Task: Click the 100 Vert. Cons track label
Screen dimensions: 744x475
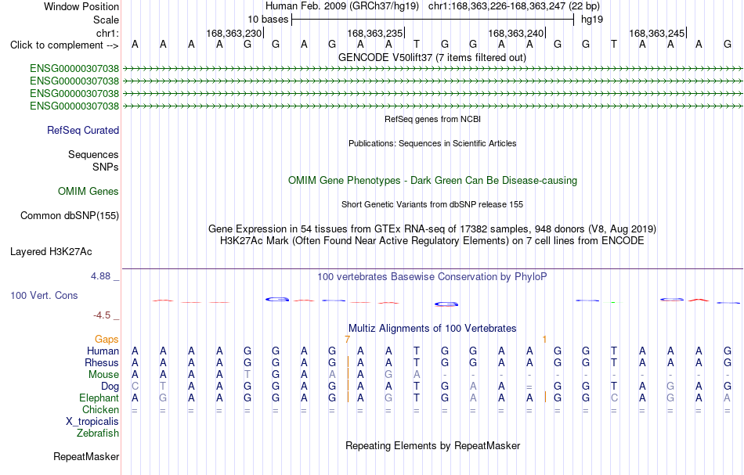Action: click(44, 295)
